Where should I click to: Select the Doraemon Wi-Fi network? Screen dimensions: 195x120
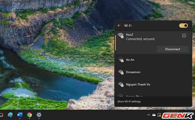point(153,72)
